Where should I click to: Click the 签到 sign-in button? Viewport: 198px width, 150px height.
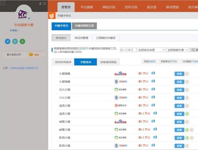click(34, 55)
